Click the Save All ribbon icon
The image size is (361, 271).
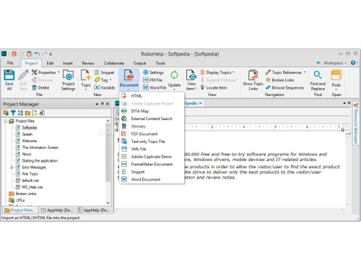click(9, 75)
